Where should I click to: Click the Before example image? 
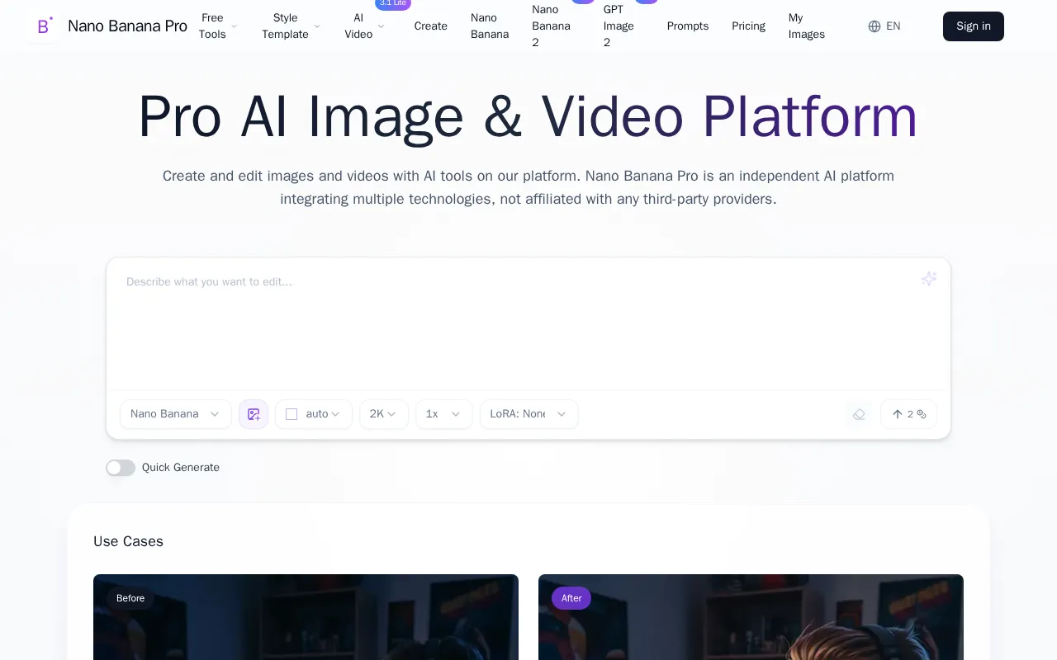pyautogui.click(x=306, y=617)
